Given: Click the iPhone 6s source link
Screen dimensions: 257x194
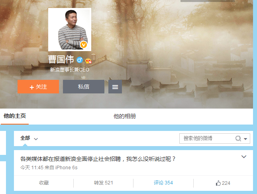Looking at the screenshot, I should [66, 168].
